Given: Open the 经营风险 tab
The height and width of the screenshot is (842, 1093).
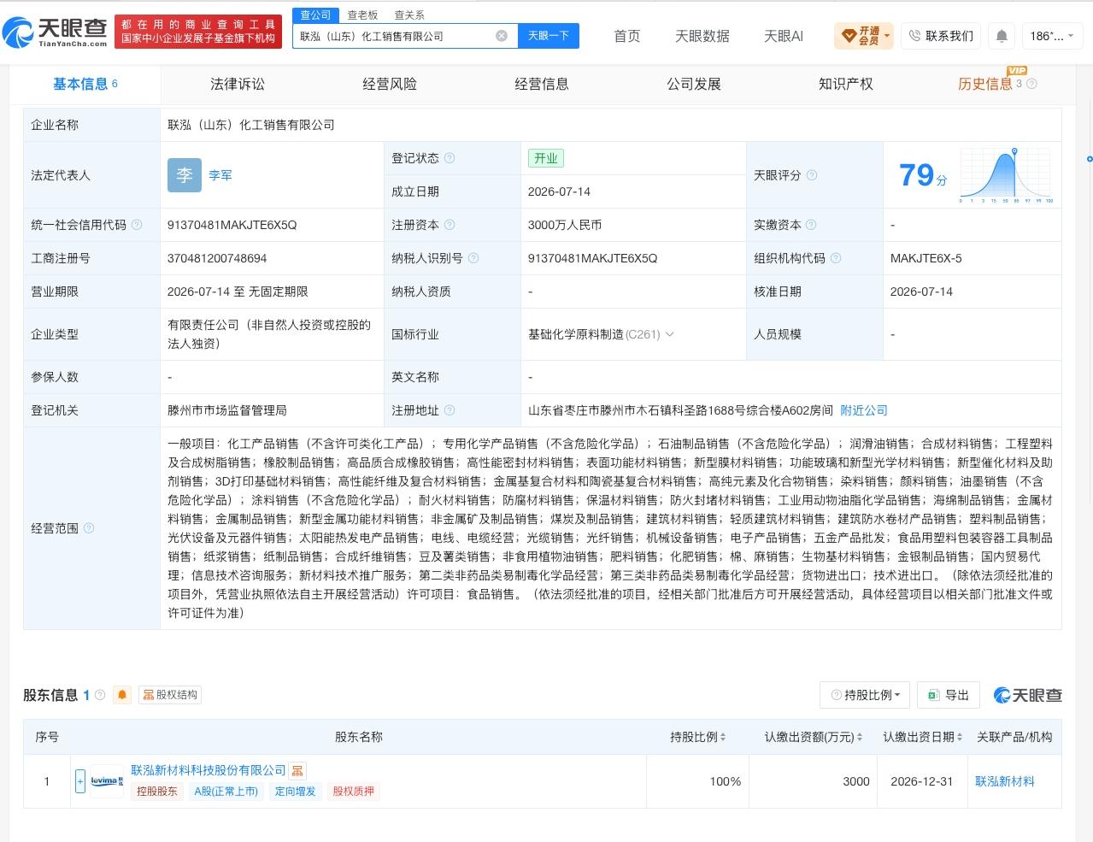Looking at the screenshot, I should click(x=390, y=84).
